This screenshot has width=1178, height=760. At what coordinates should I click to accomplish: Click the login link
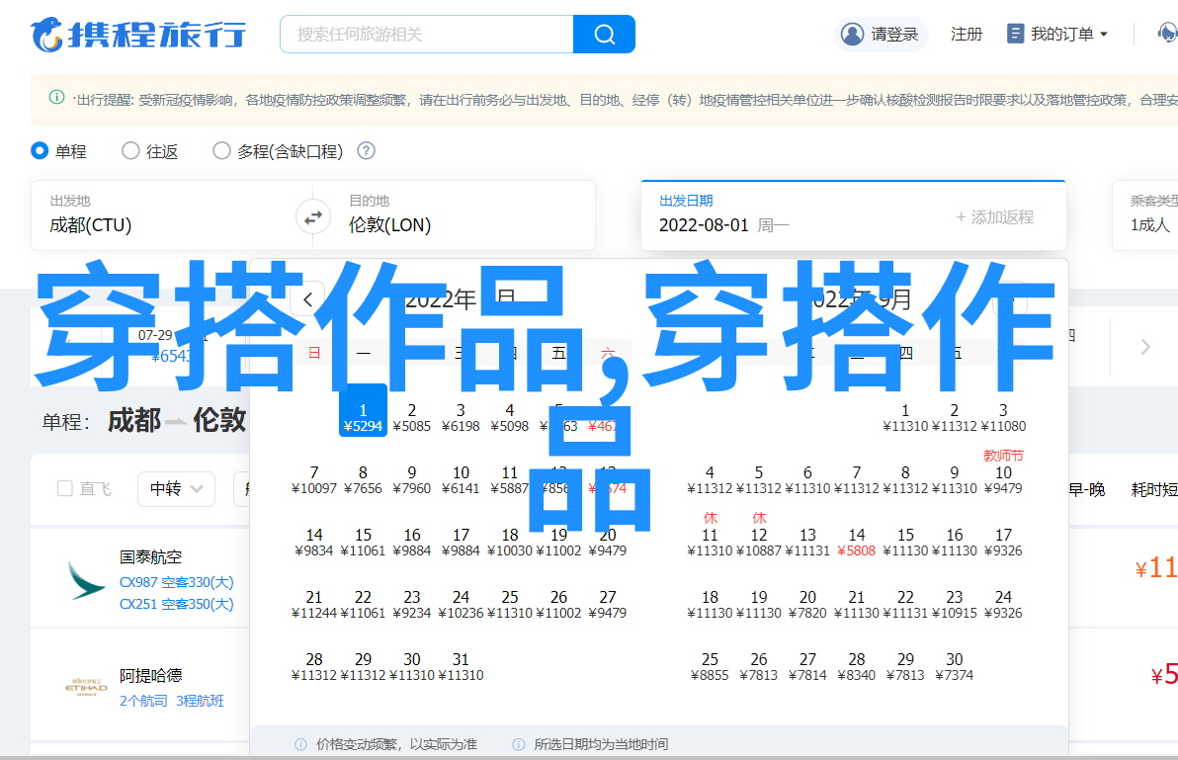[894, 34]
